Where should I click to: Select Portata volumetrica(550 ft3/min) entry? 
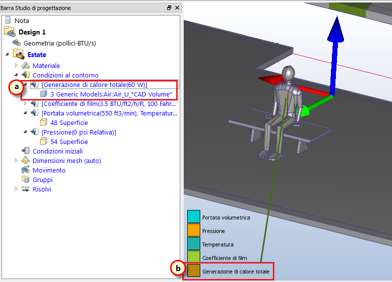(109, 113)
